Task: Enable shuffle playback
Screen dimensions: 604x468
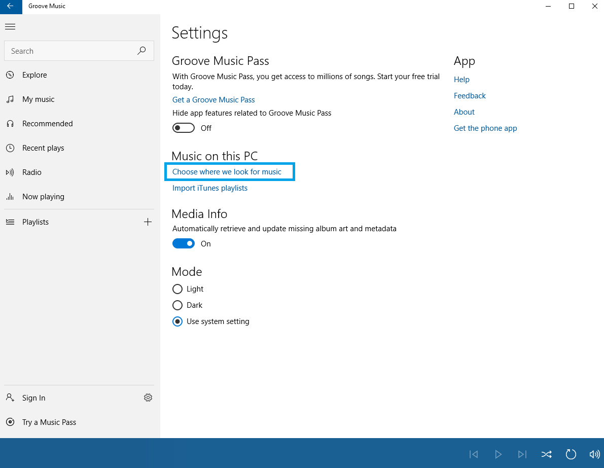Action: point(547,454)
